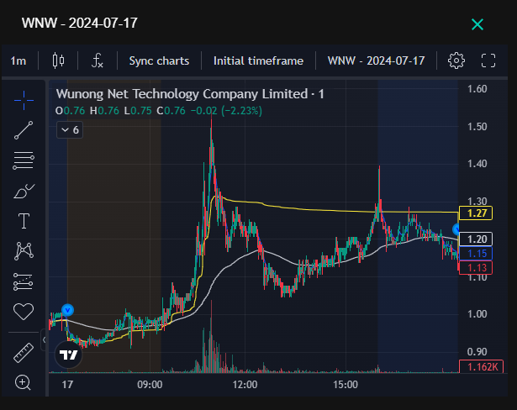Click the white 1.20 price label
This screenshot has width=517, height=410.
[476, 239]
